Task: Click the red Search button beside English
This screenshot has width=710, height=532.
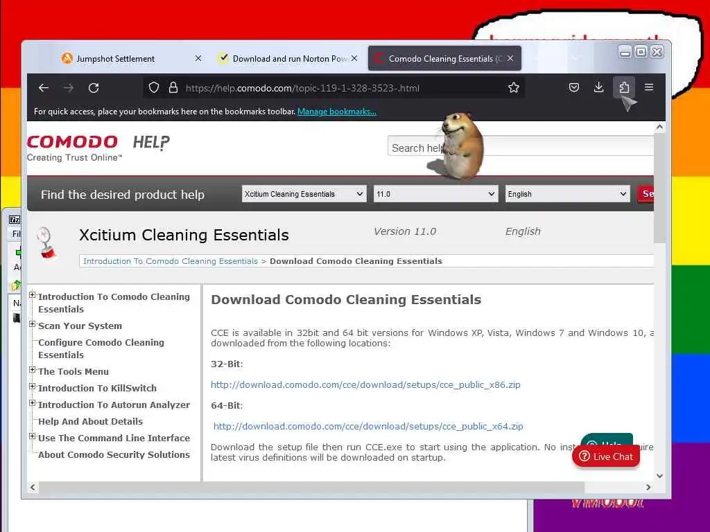Action: pos(646,194)
